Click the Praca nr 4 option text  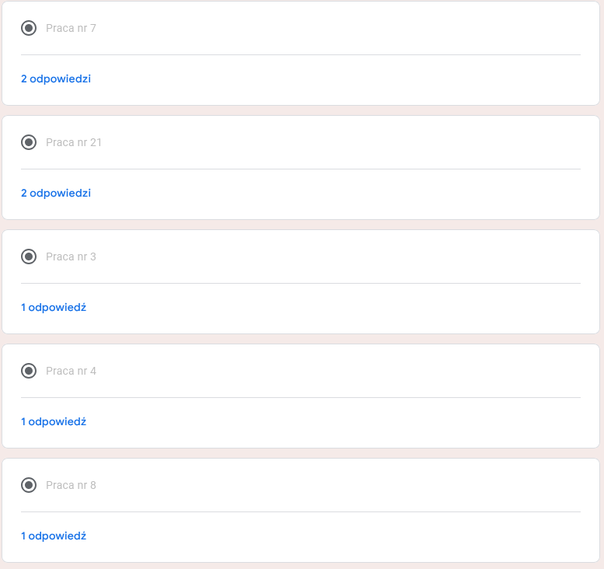(x=71, y=371)
